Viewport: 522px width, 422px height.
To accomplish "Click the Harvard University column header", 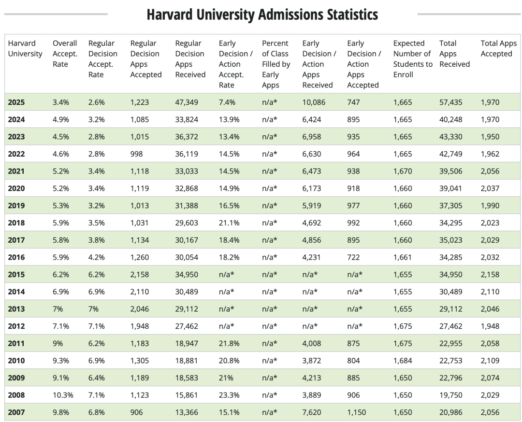I will [x=25, y=48].
